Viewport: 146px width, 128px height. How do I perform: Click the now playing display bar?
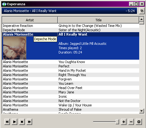point(69,11)
